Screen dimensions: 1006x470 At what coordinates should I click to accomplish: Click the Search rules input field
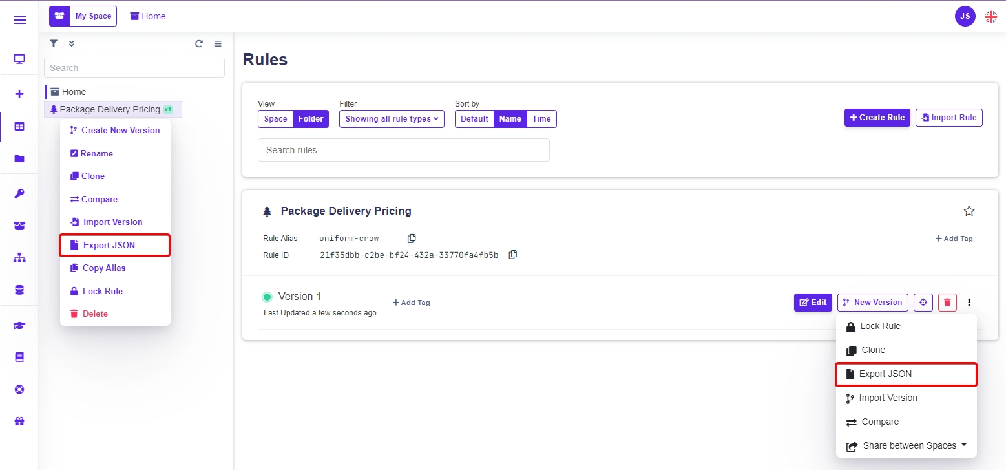(403, 150)
